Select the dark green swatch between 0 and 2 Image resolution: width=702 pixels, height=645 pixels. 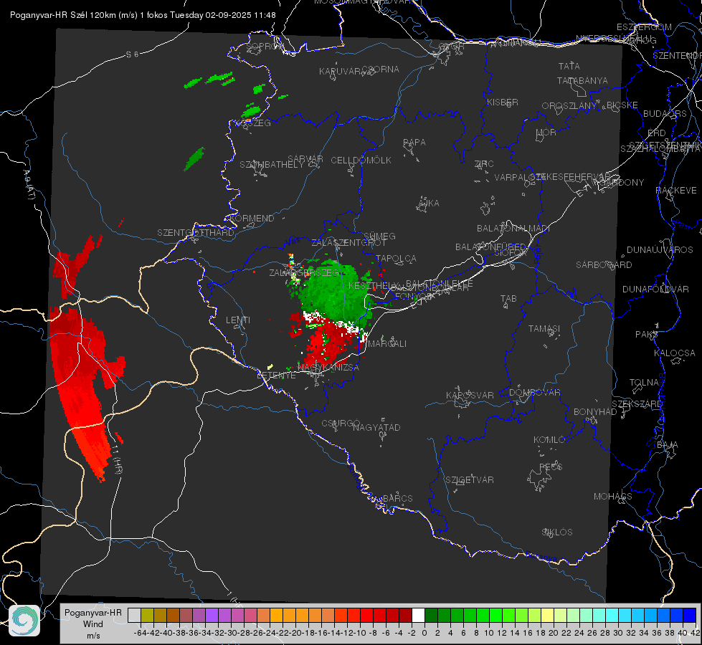pos(431,615)
